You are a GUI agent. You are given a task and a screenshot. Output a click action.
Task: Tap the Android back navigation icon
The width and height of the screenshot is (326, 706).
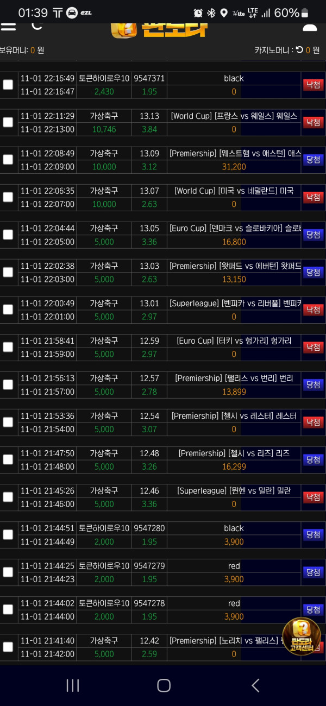(x=255, y=685)
